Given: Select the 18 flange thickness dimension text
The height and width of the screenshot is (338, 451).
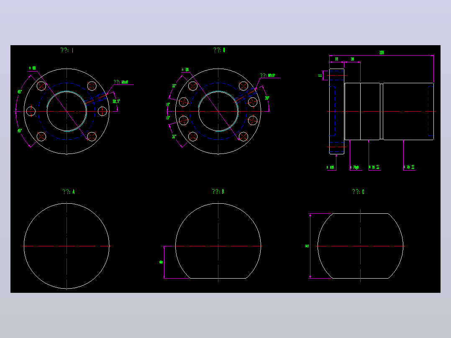Looking at the screenshot, I should pos(337,59).
